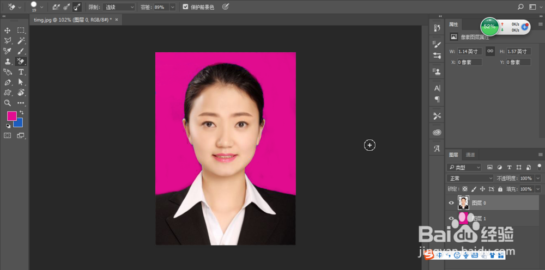The height and width of the screenshot is (270, 545).
Task: Select the 属性 panel tab
Action: (x=453, y=24)
